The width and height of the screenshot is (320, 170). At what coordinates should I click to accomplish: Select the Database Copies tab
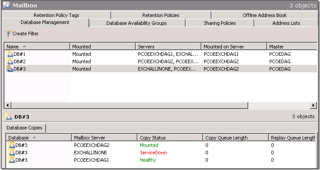(25, 128)
